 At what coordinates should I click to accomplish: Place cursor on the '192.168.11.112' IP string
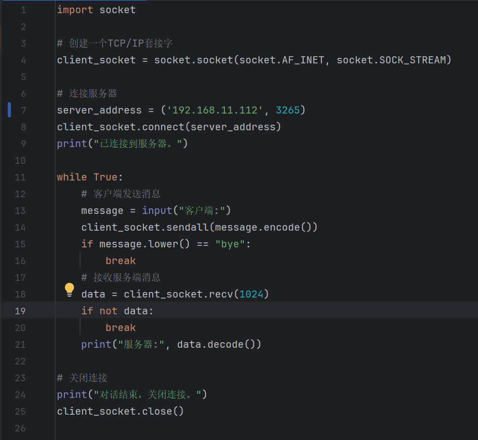click(x=215, y=110)
